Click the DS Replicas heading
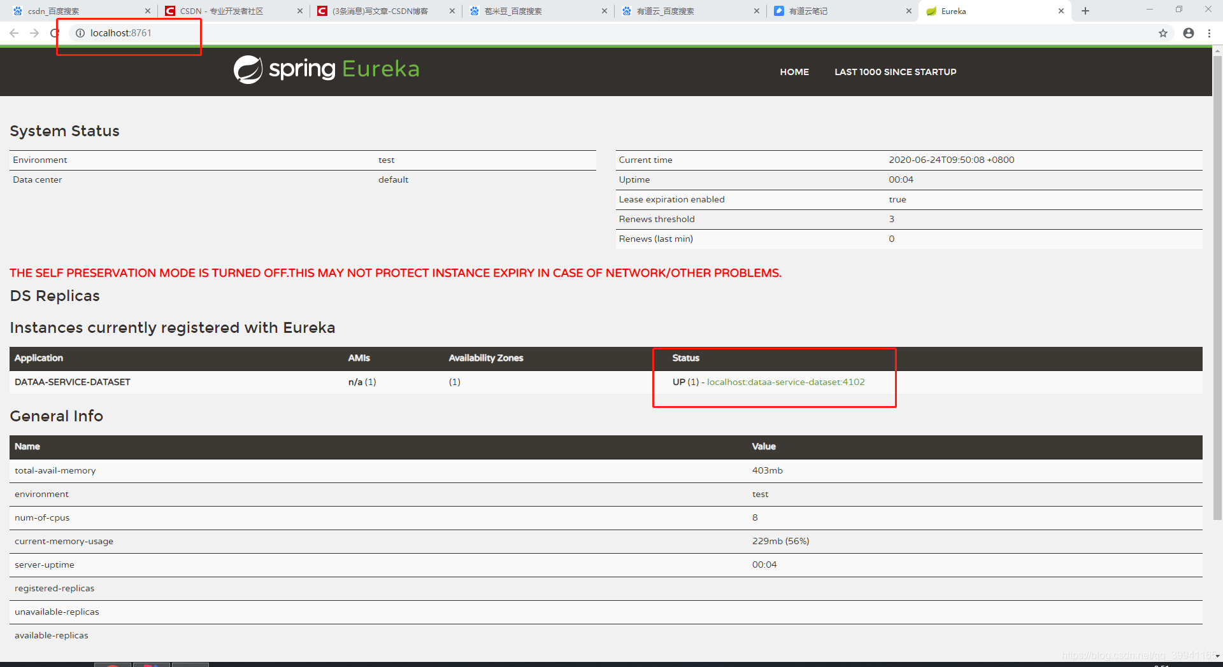 pyautogui.click(x=55, y=296)
